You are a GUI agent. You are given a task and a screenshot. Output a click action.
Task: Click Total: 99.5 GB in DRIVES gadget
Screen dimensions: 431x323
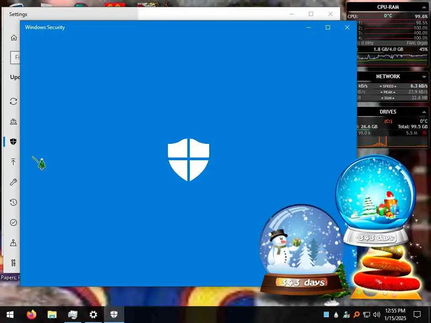pyautogui.click(x=412, y=127)
